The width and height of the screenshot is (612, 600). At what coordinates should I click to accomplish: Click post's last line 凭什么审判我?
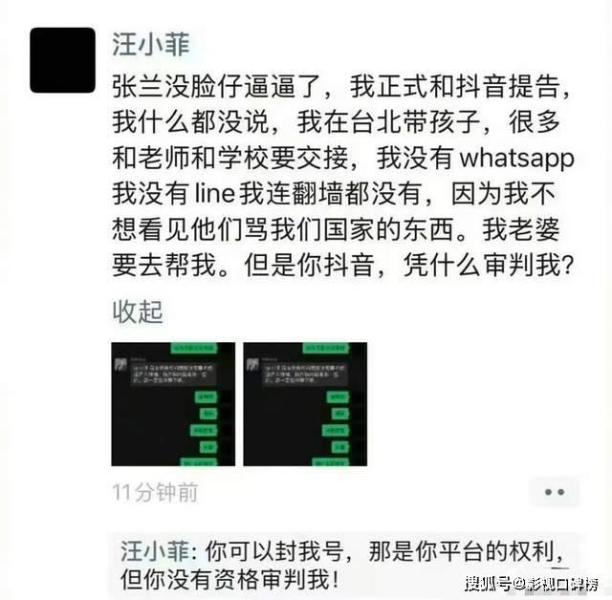tap(489, 266)
